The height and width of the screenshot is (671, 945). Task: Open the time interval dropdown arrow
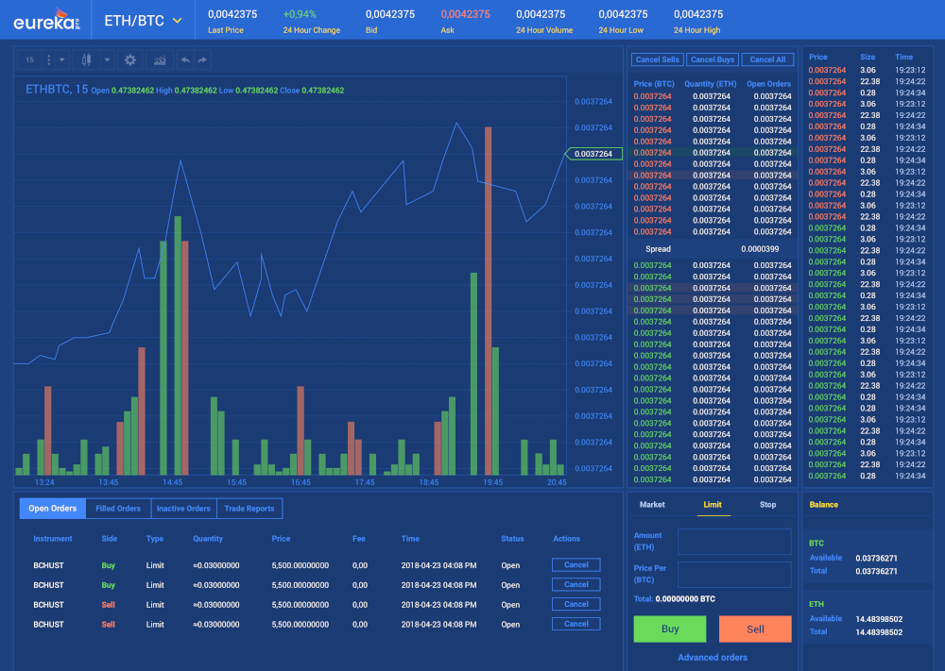coord(62,59)
